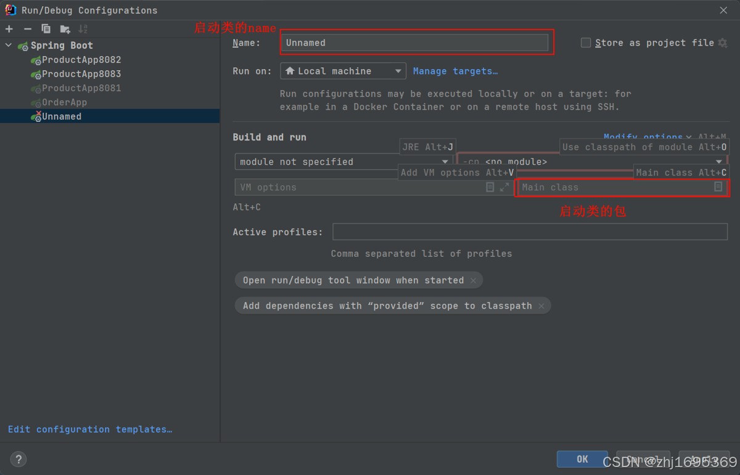
Task: Select the OrderApp configuration
Action: [64, 102]
